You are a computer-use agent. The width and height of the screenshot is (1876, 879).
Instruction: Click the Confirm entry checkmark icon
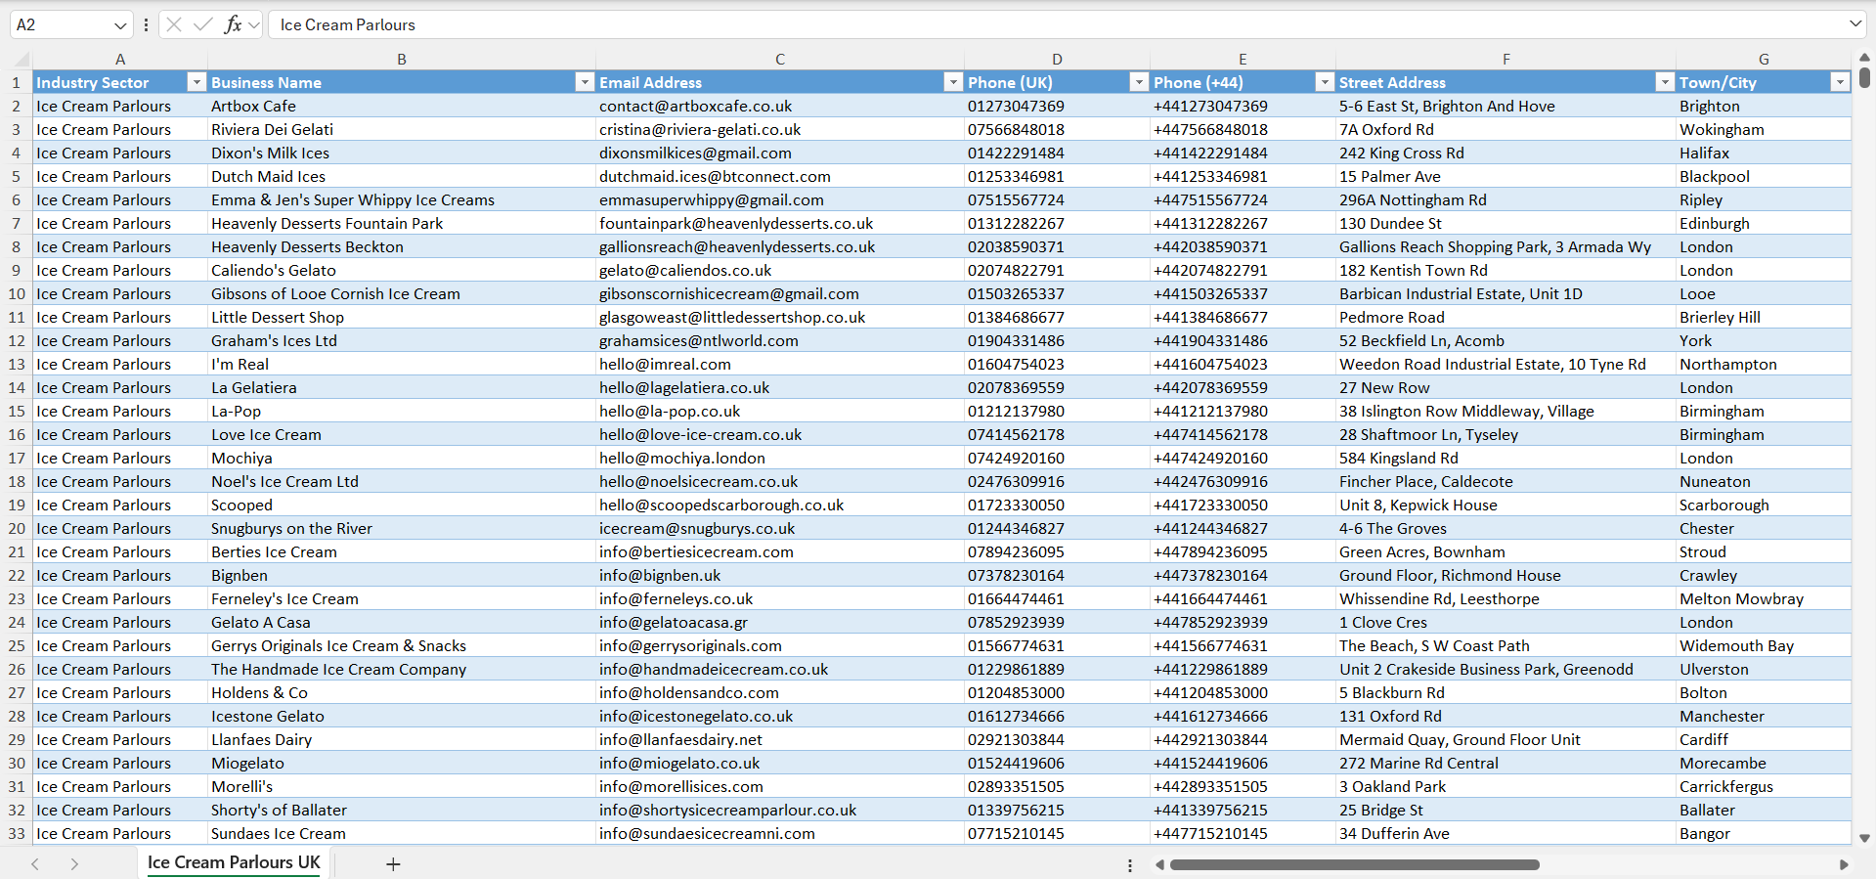(203, 24)
